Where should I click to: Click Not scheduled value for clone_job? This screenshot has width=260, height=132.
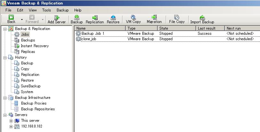point(240,39)
